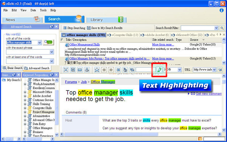Click the browser back arrow

point(104,70)
